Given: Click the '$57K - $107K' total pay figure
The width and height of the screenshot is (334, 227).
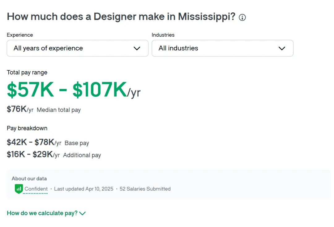Looking at the screenshot, I should (67, 90).
